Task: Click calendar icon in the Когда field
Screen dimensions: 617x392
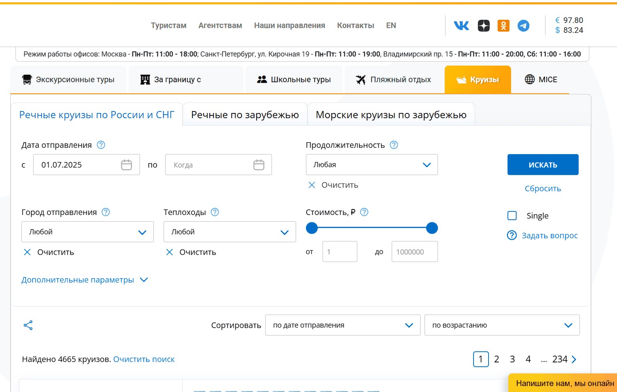Action: (x=259, y=165)
